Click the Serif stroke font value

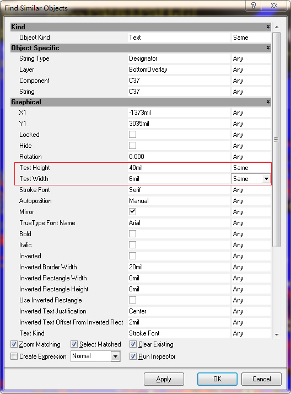(179, 190)
